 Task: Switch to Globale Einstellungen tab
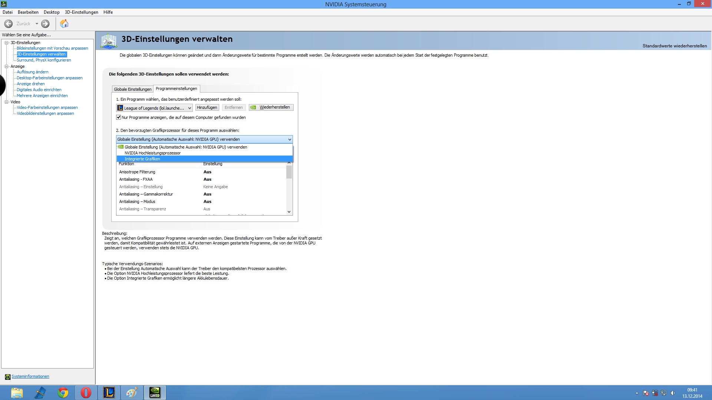[x=132, y=89]
